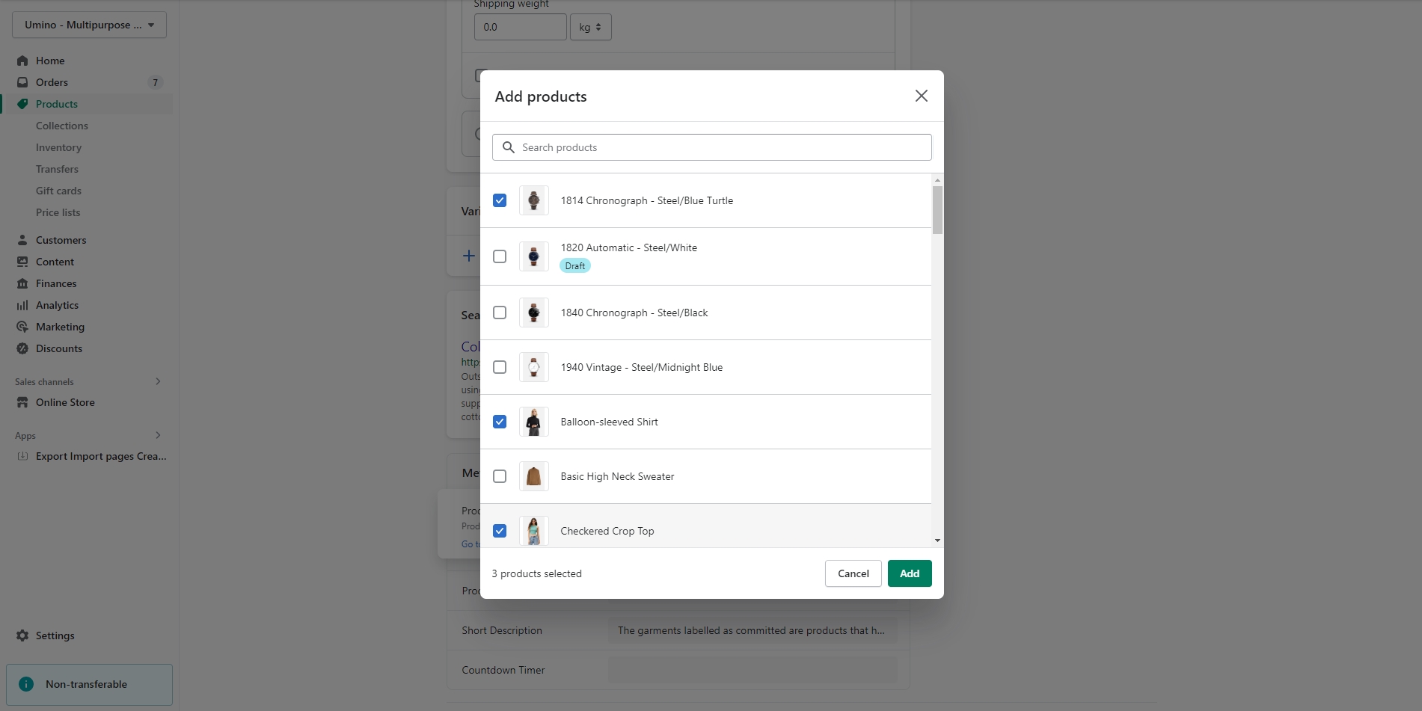Cancel the Add products dialog
1422x711 pixels.
[853, 573]
